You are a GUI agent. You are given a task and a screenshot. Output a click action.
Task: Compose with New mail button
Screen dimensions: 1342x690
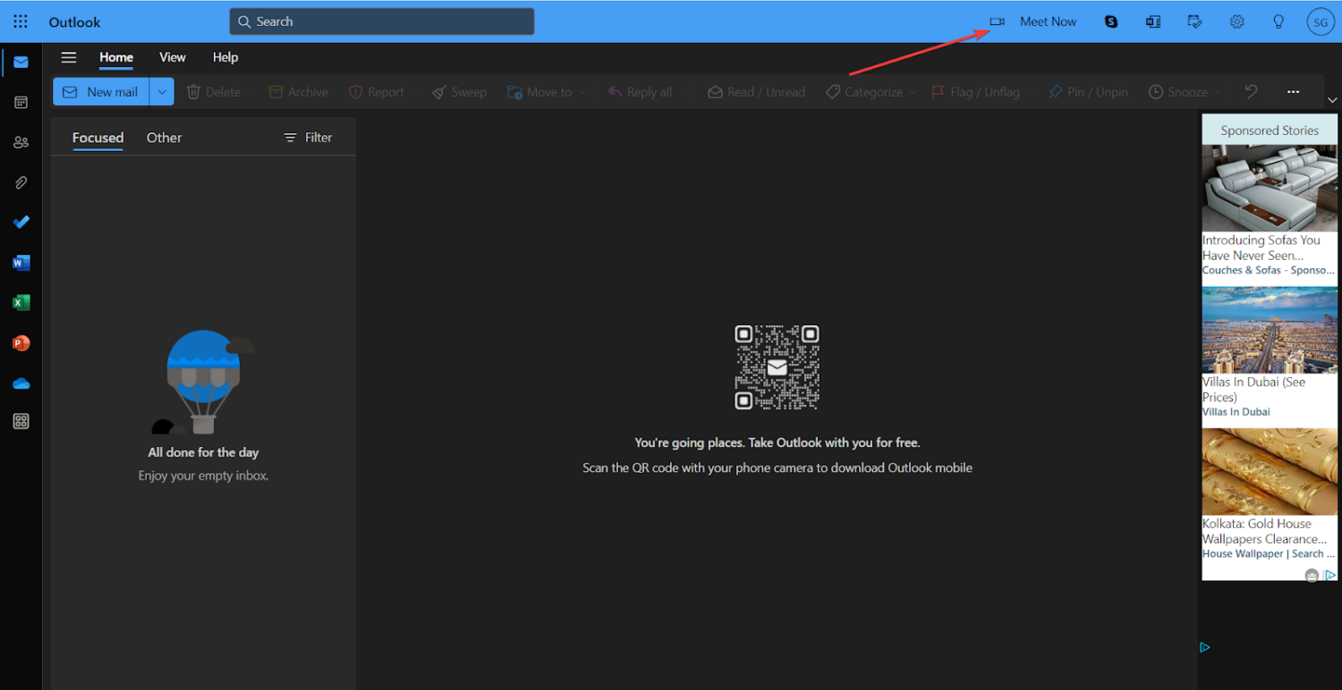[101, 91]
